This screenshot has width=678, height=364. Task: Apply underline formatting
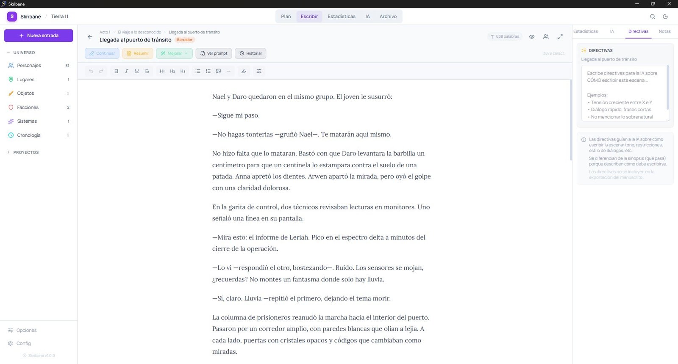click(136, 71)
